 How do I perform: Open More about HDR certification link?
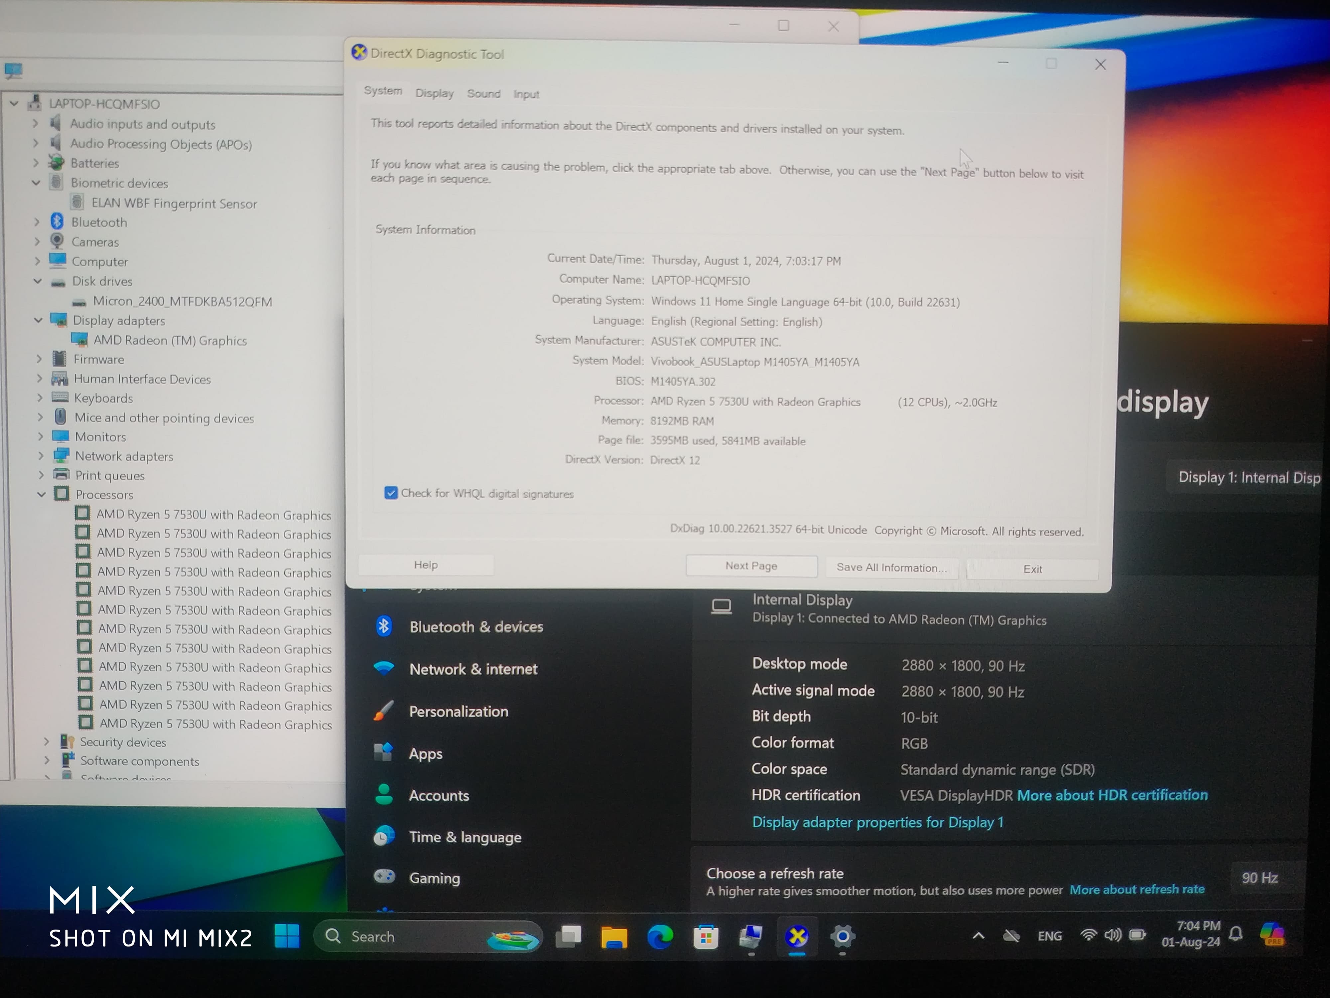1112,795
